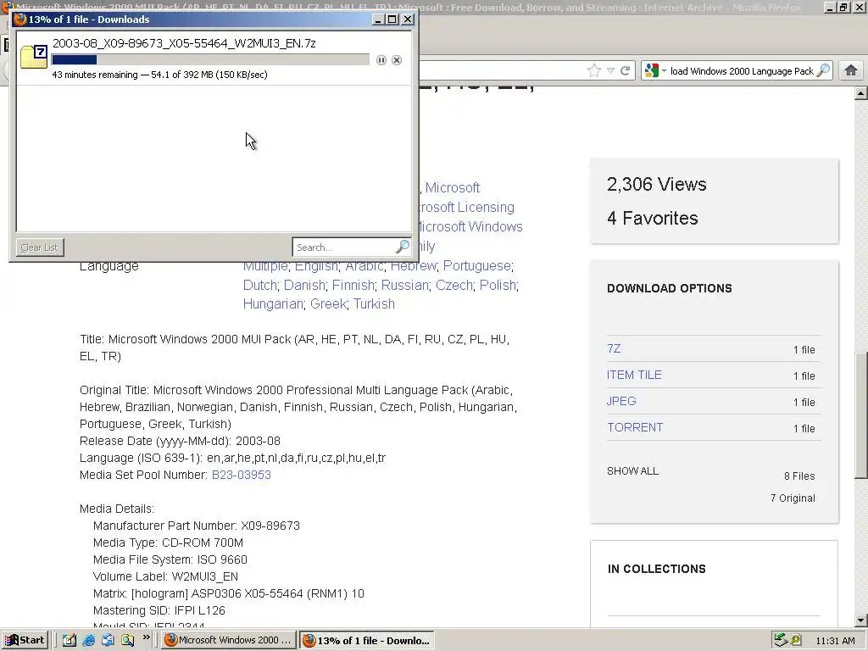Click the Clear List button
Screen dimensions: 868x651
pos(40,248)
